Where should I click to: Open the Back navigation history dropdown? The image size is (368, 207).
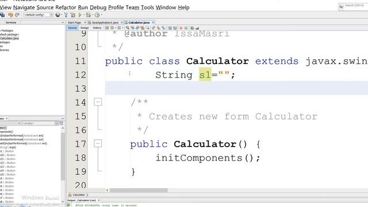click(116, 28)
